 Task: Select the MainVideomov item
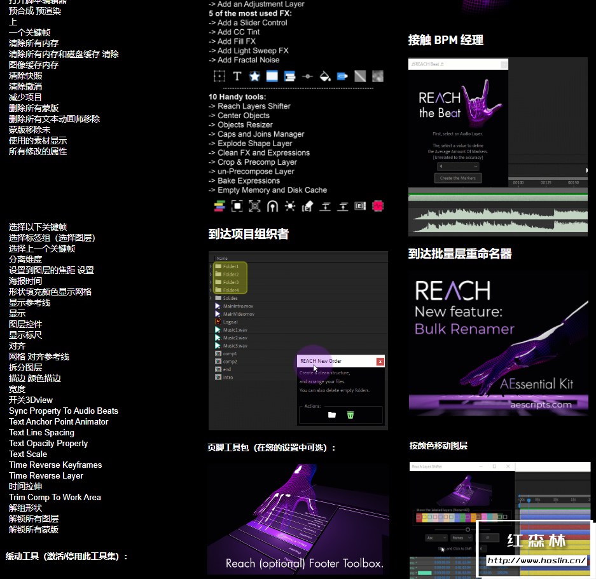click(239, 314)
